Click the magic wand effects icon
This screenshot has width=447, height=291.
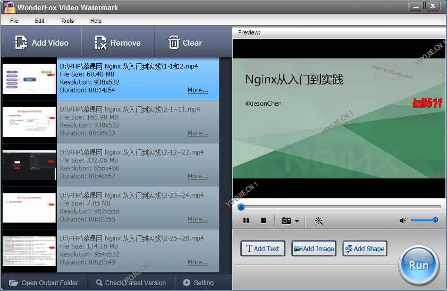click(x=319, y=221)
